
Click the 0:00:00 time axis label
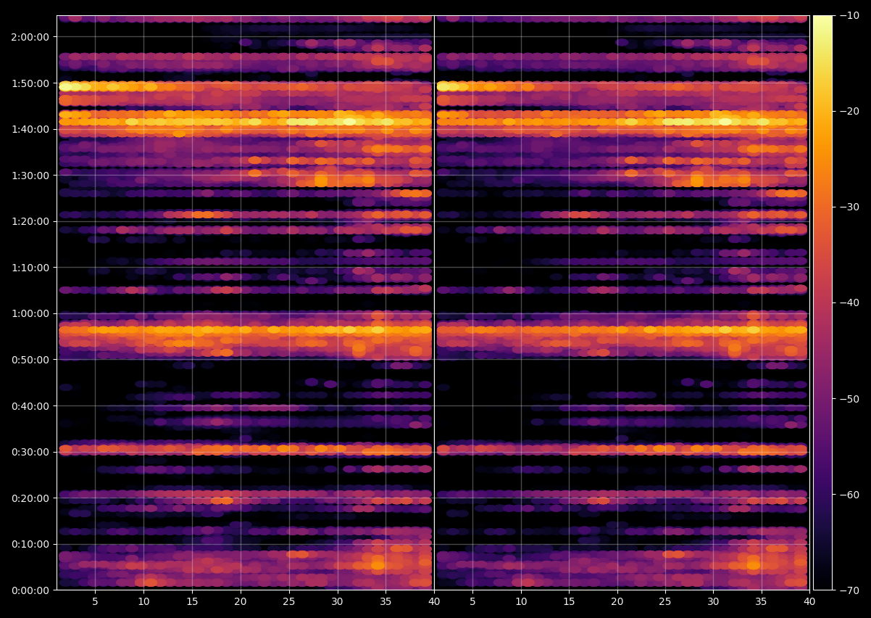(30, 590)
